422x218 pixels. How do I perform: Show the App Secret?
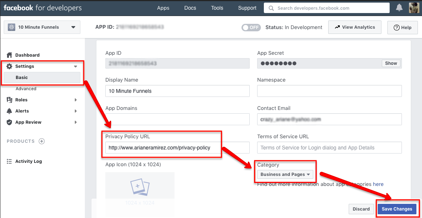click(391, 63)
